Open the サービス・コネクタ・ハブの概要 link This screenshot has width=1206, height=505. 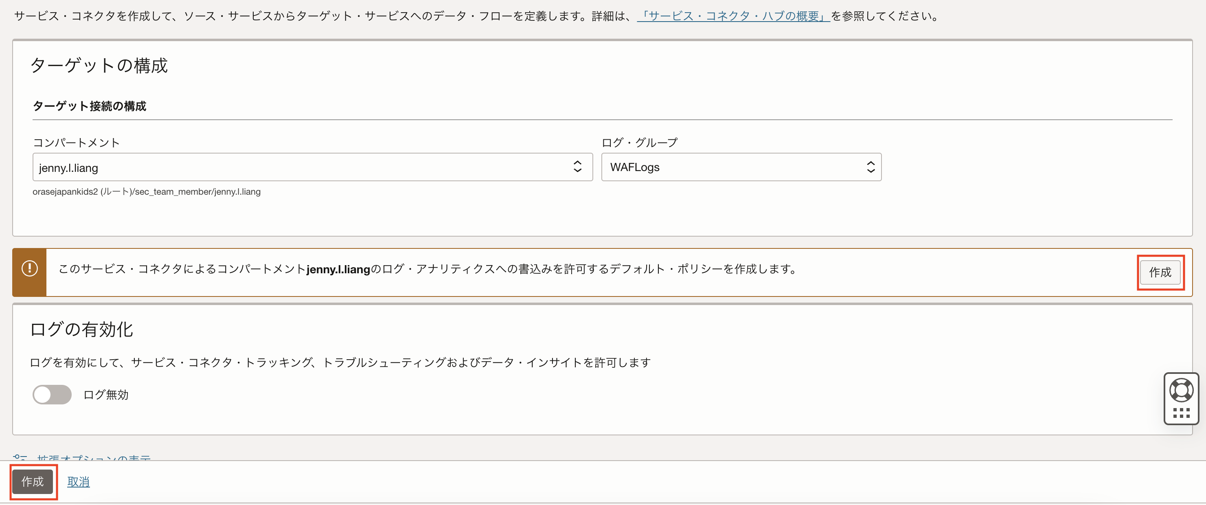click(733, 16)
